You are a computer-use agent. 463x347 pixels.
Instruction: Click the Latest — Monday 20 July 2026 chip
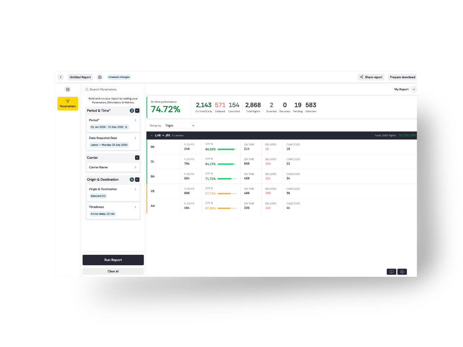109,145
